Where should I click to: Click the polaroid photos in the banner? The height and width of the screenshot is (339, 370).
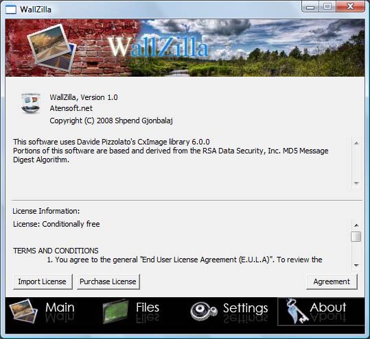click(51, 47)
